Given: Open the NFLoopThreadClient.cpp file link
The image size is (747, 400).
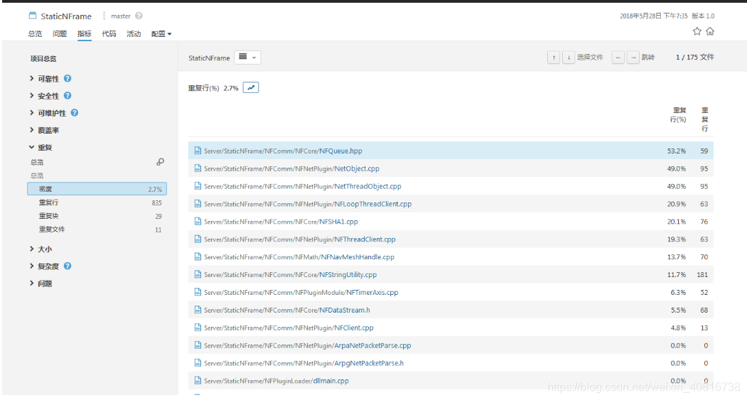Looking at the screenshot, I should point(373,204).
